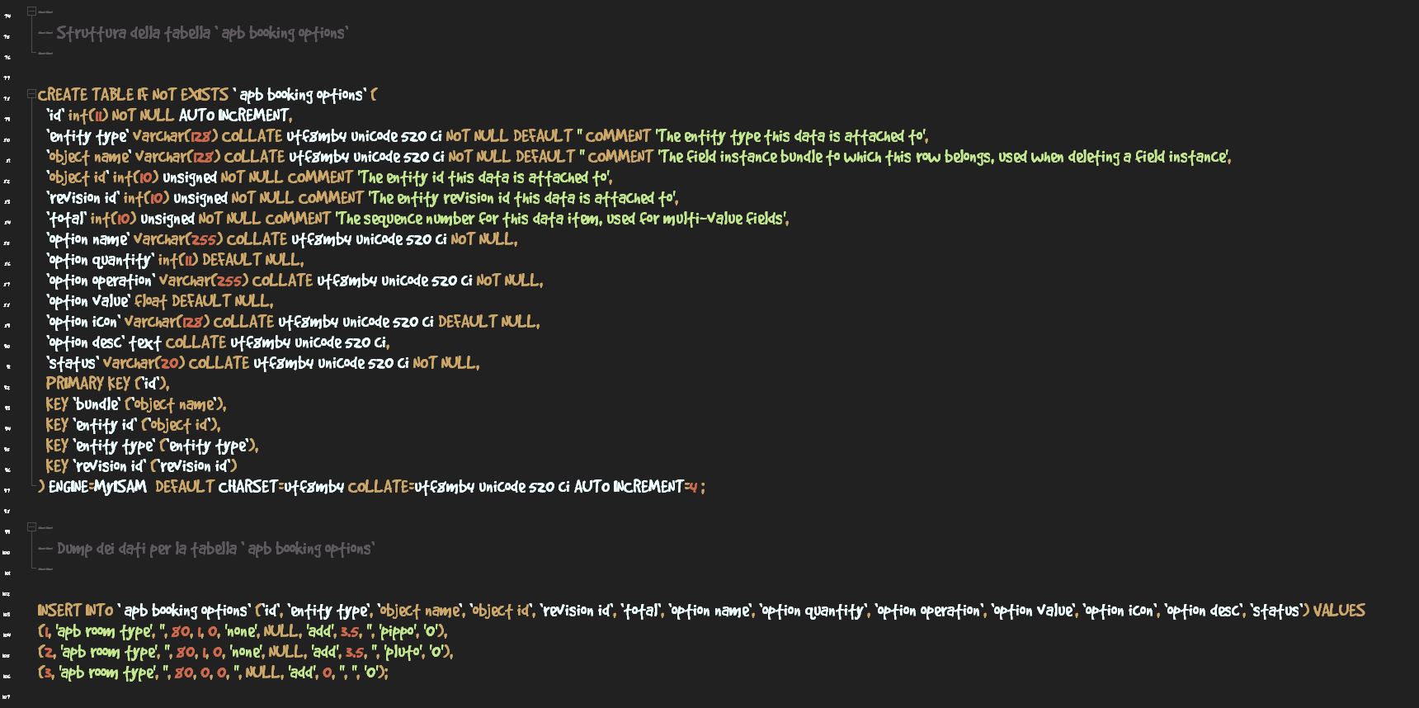Click the 'VALUES' keyword
Image resolution: width=1419 pixels, height=708 pixels.
(1339, 611)
